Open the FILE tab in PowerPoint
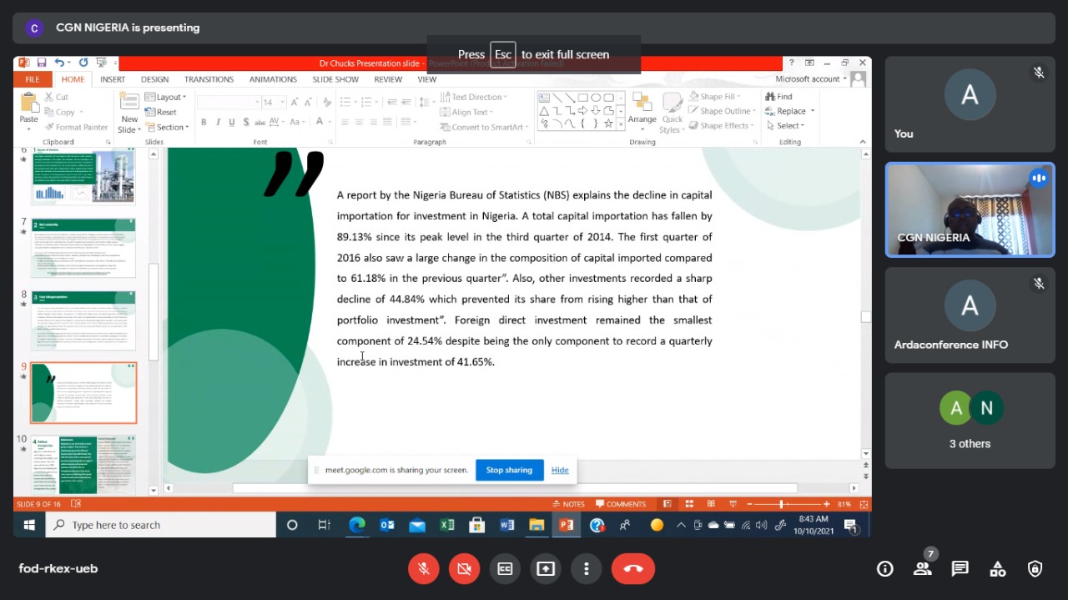Image resolution: width=1068 pixels, height=600 pixels. tap(33, 79)
